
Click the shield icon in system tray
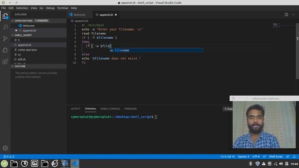(257, 164)
